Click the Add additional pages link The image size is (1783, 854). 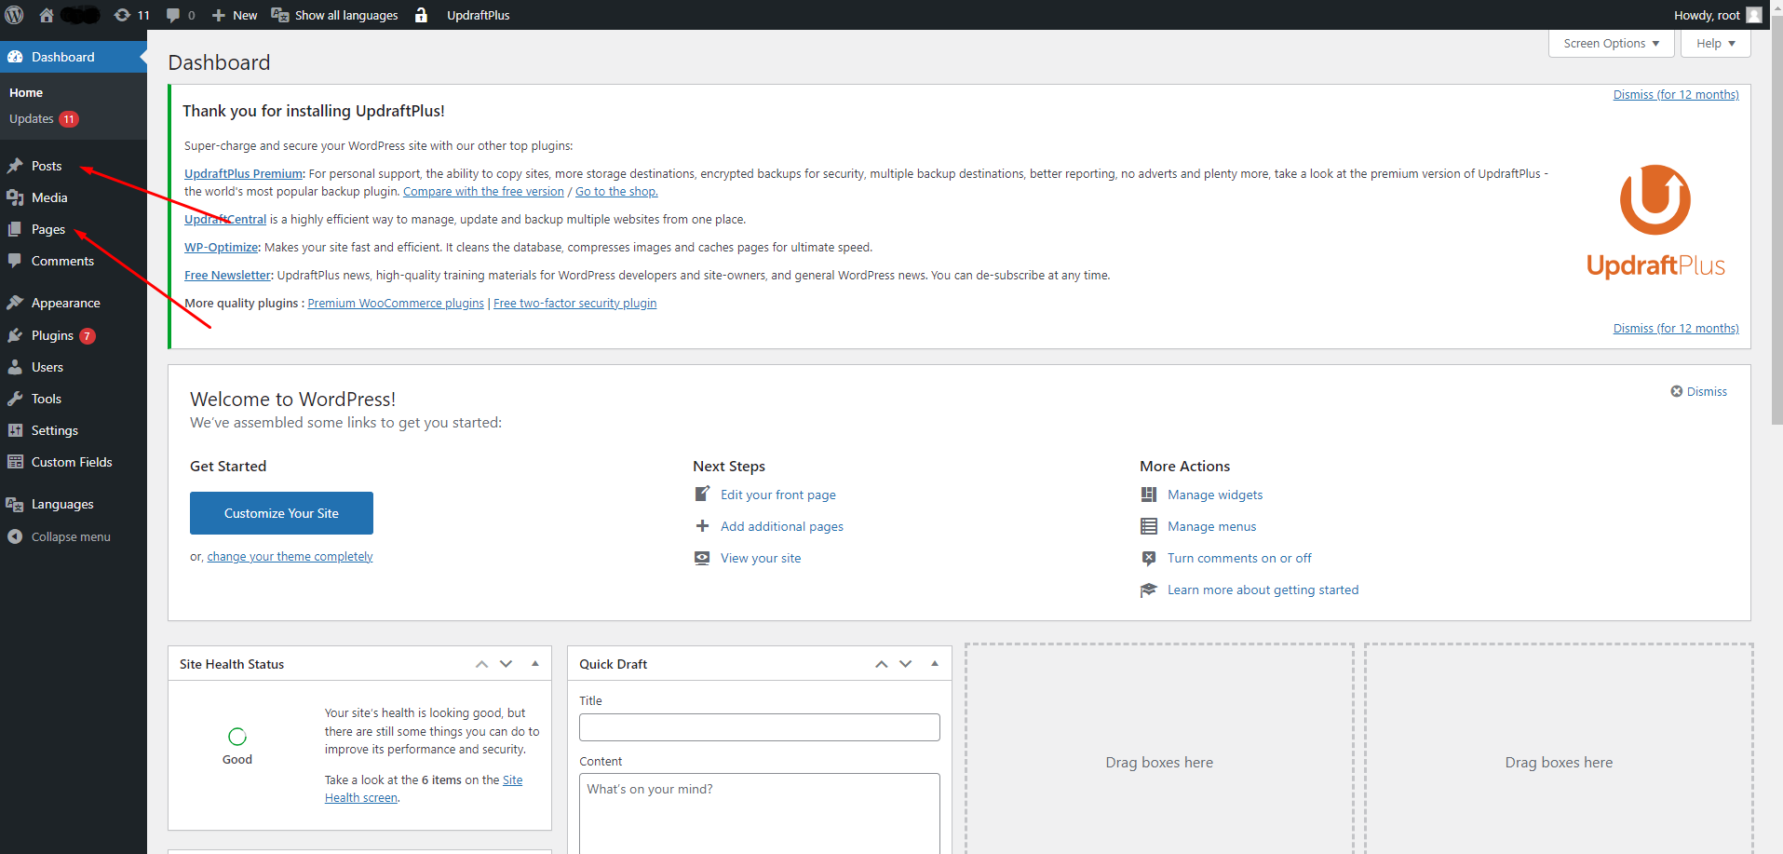[x=781, y=526]
